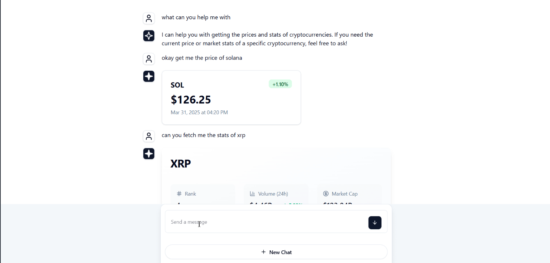Click the plus icon in New Chat
Image resolution: width=550 pixels, height=263 pixels.
[264, 252]
